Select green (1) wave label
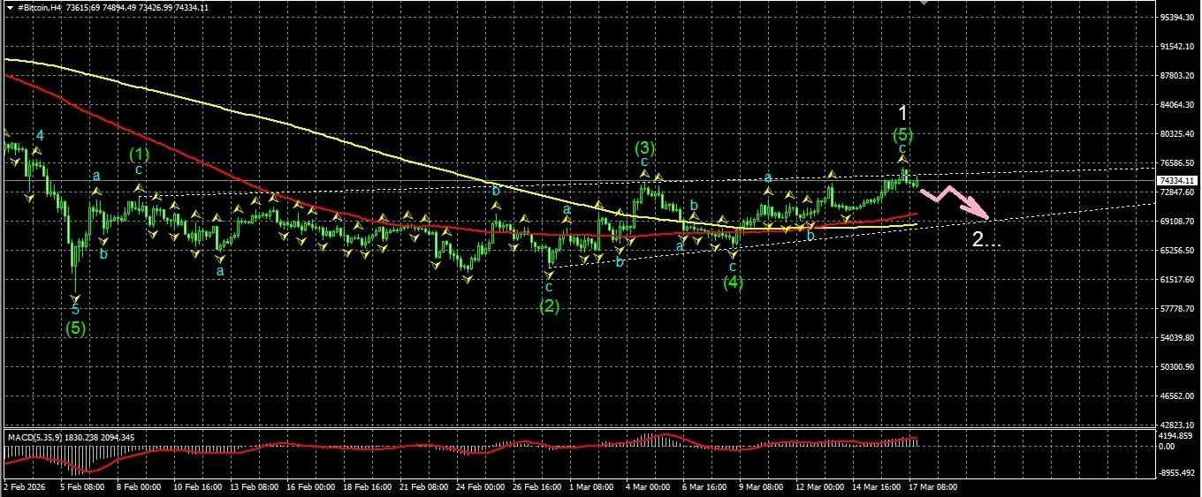This screenshot has width=1202, height=497. coord(140,154)
